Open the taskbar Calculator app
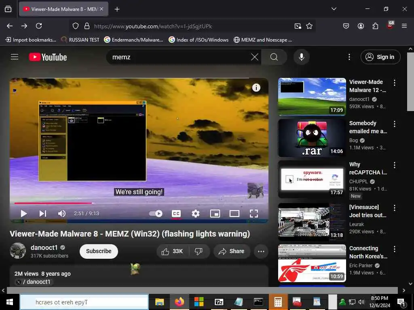The image size is (414, 310). (278, 302)
